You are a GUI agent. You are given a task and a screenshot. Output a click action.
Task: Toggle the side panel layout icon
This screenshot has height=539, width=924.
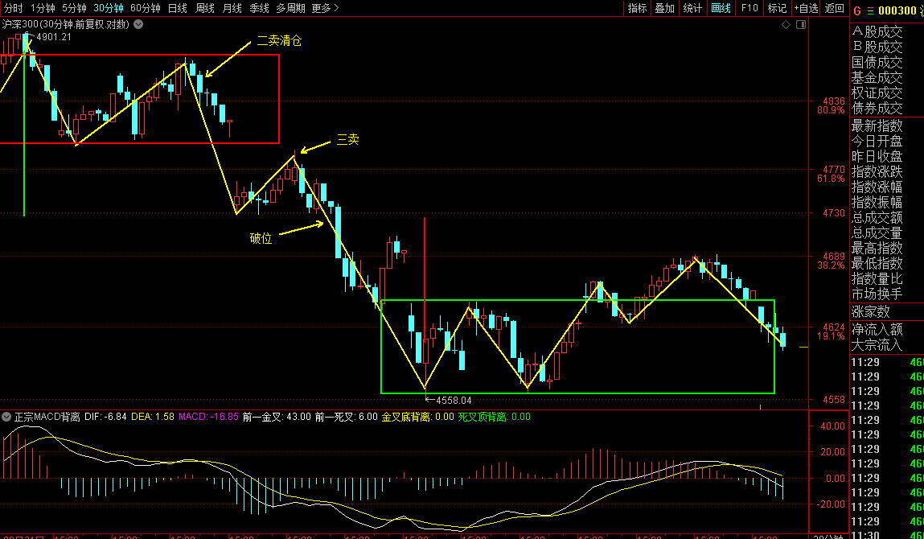point(800,25)
